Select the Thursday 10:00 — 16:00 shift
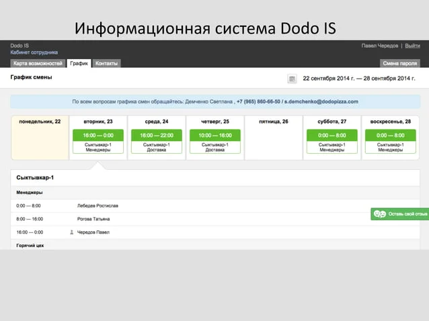This screenshot has height=321, width=429. (x=215, y=141)
